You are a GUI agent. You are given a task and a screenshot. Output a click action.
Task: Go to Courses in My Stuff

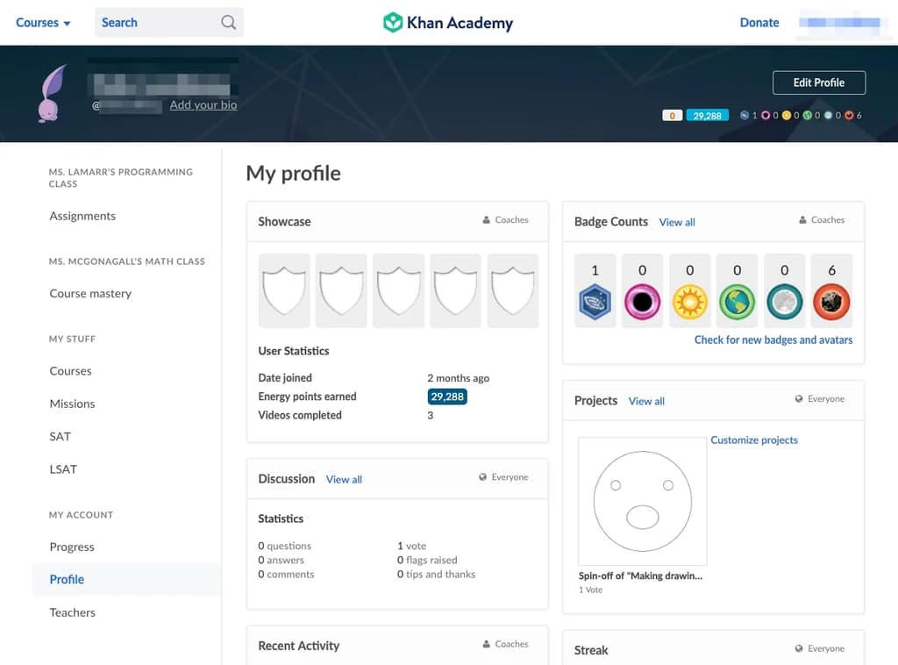click(x=70, y=370)
